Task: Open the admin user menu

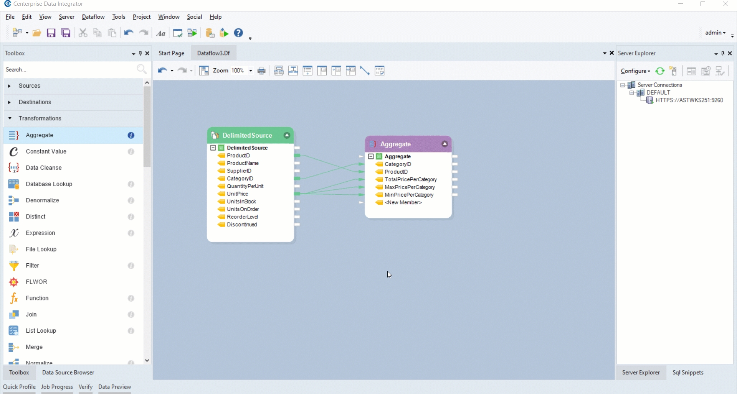Action: click(x=716, y=33)
